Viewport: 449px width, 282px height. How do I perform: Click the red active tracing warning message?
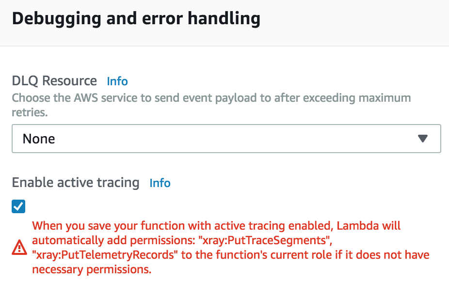(230, 248)
